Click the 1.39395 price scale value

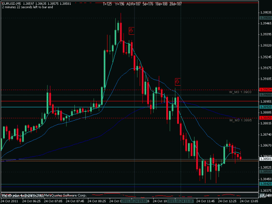266,34
